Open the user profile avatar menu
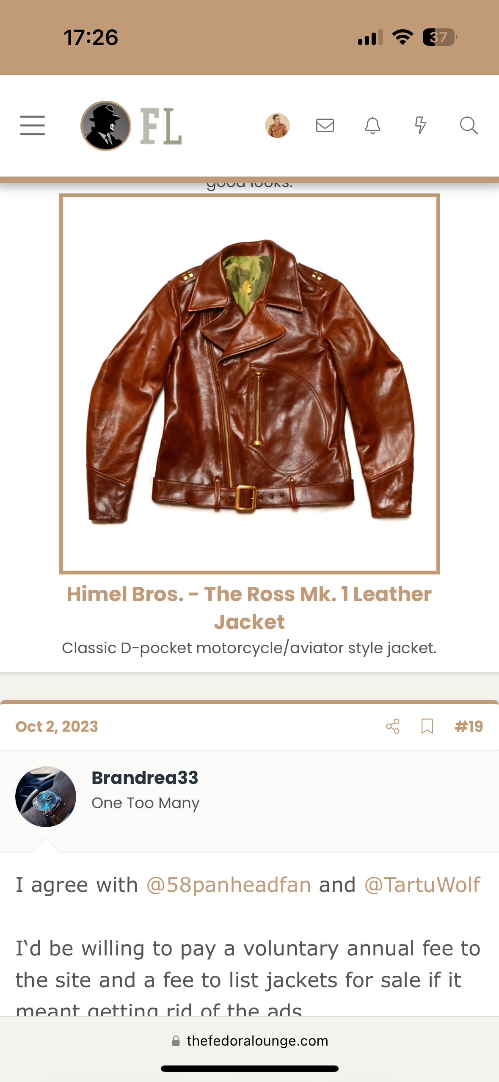This screenshot has width=499, height=1082. 277,126
